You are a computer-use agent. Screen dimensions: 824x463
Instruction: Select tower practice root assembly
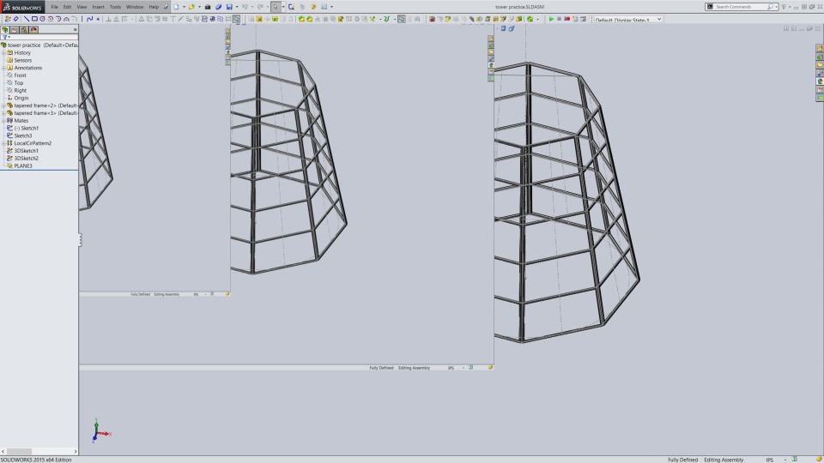pos(40,45)
